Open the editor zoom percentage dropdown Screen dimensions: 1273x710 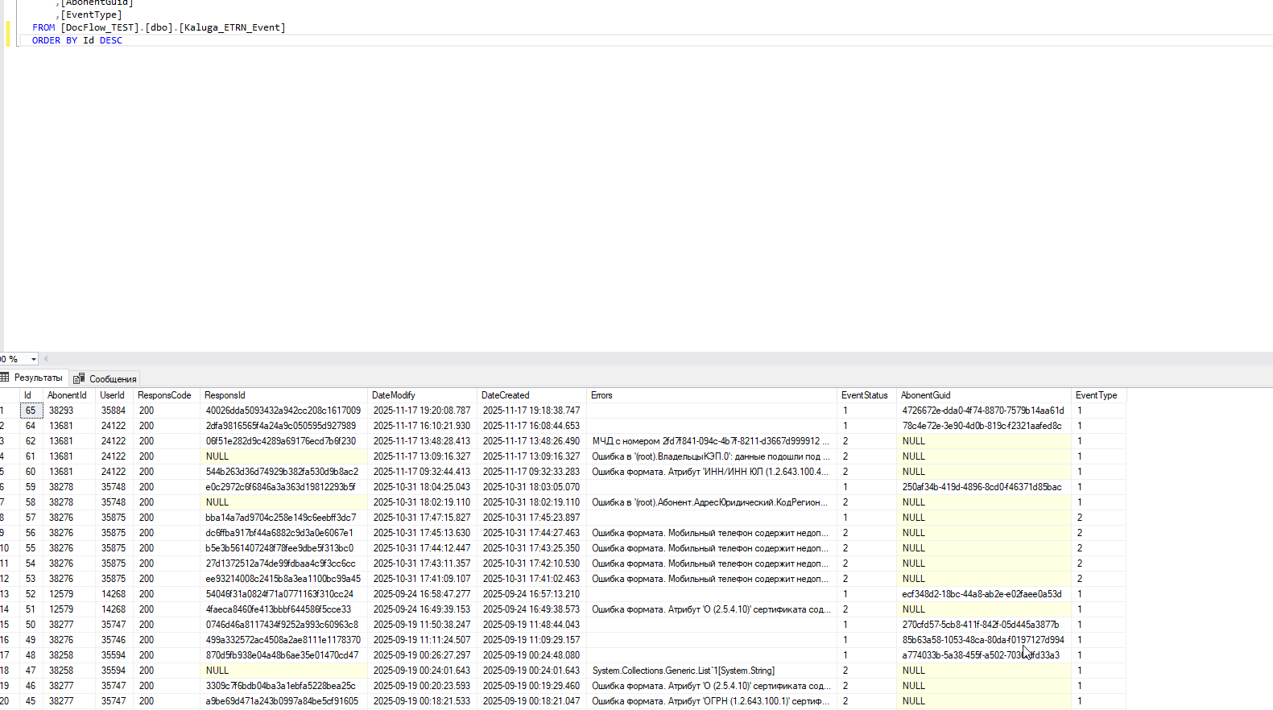(33, 359)
